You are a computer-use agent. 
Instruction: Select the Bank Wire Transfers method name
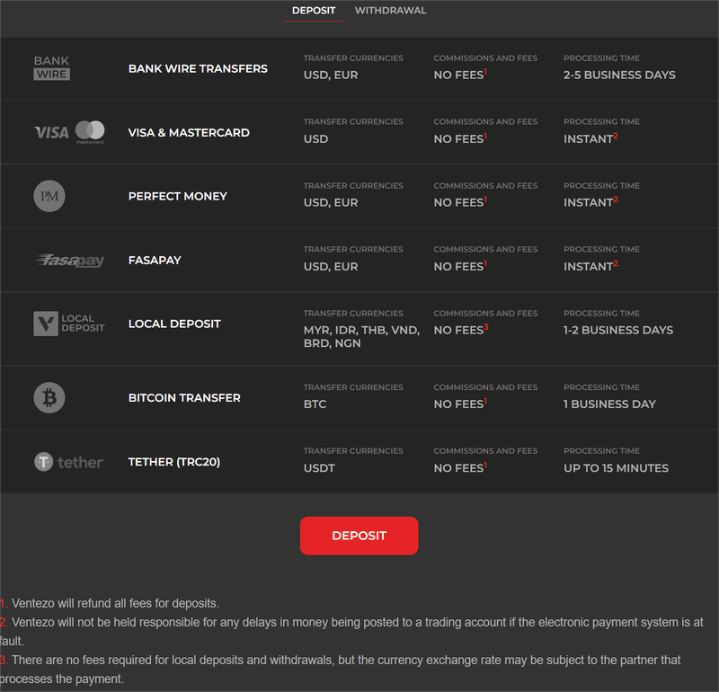pyautogui.click(x=198, y=68)
